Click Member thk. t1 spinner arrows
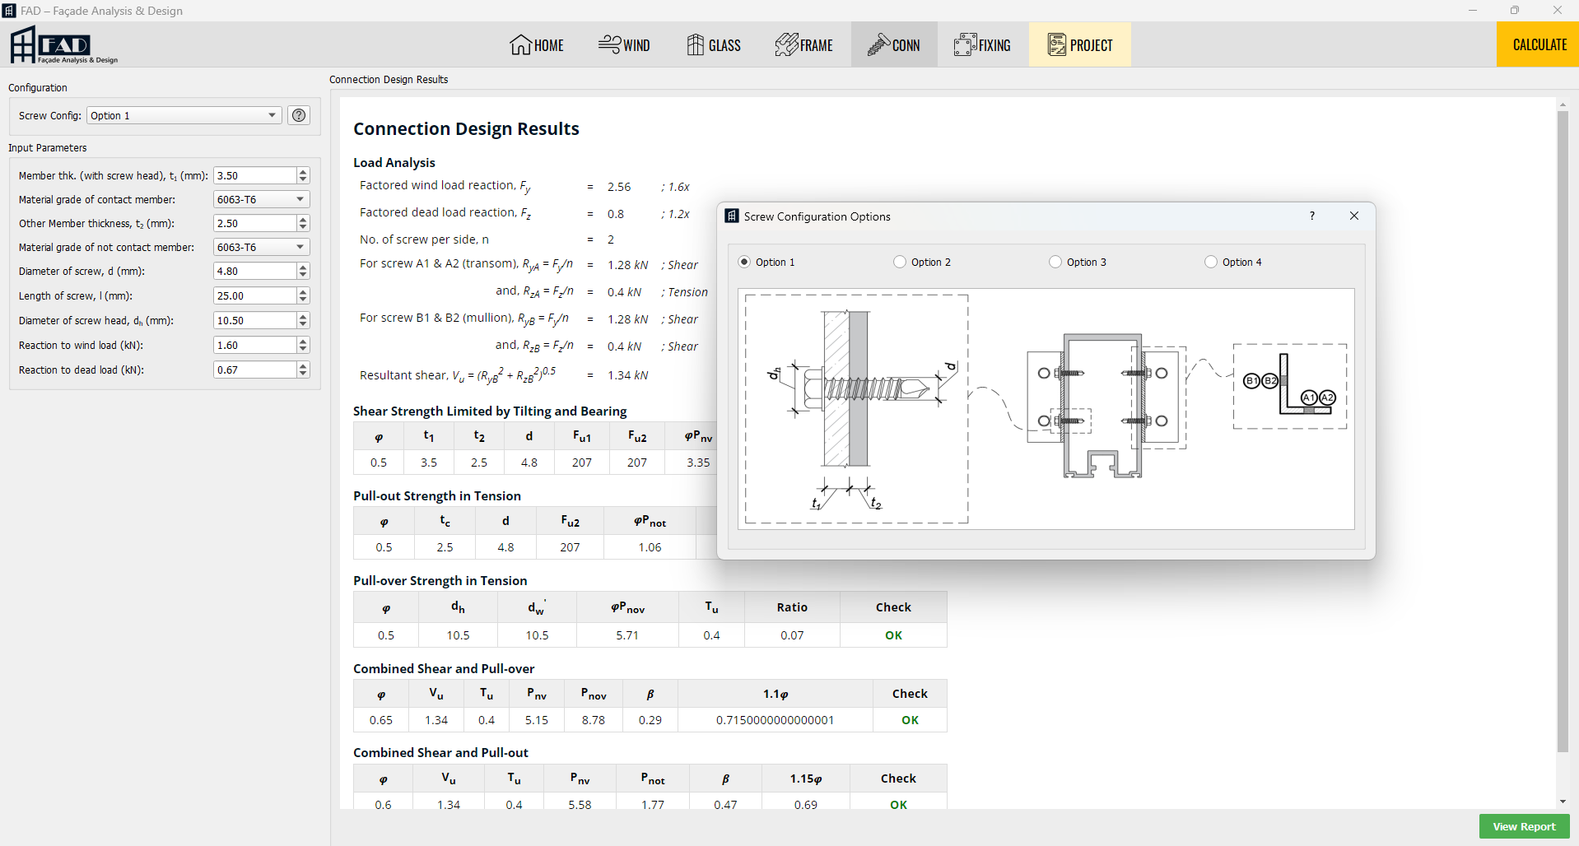 303,175
